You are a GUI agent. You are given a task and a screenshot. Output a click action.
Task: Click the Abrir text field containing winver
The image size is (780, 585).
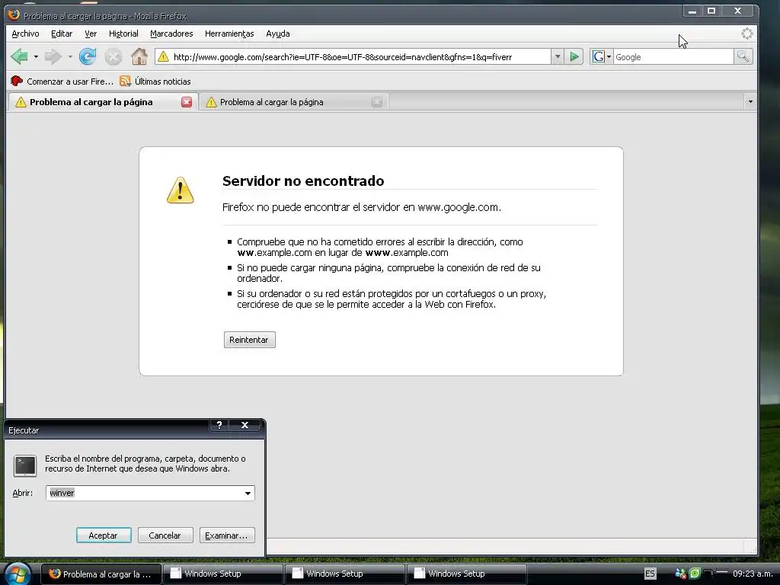[144, 493]
